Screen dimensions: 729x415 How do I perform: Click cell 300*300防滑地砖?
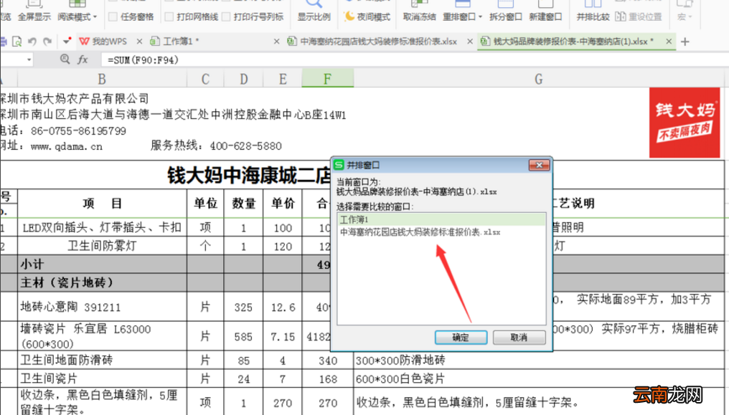point(538,361)
